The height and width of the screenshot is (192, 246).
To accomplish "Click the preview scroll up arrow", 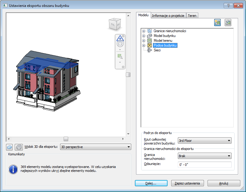I will pyautogui.click(x=128, y=16).
